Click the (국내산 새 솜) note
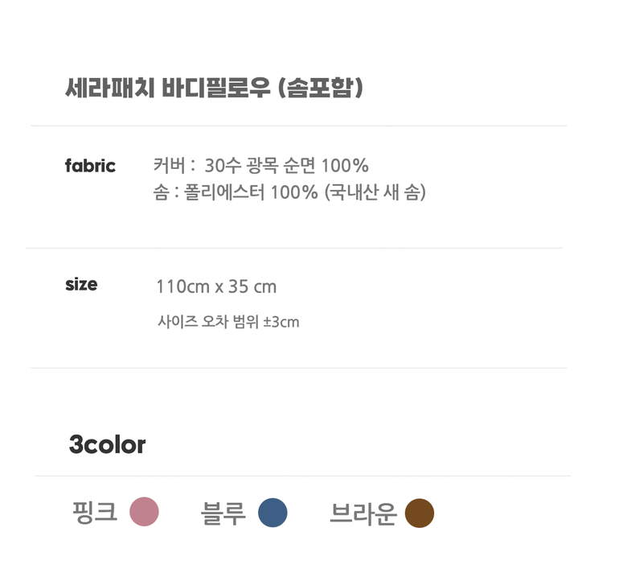 click(x=375, y=193)
